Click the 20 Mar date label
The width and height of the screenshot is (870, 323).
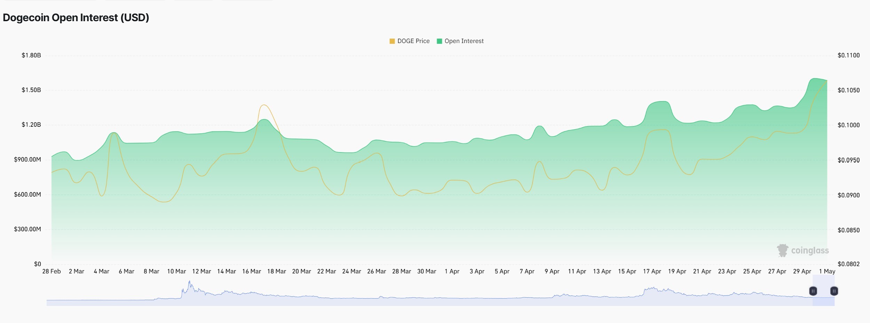(302, 271)
